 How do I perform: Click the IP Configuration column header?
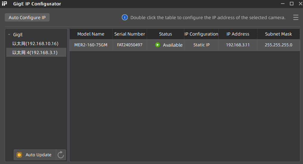tap(201, 34)
